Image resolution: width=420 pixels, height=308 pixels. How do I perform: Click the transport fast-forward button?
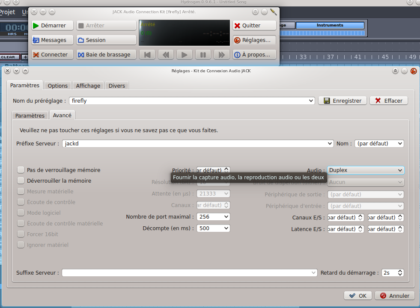(x=221, y=55)
